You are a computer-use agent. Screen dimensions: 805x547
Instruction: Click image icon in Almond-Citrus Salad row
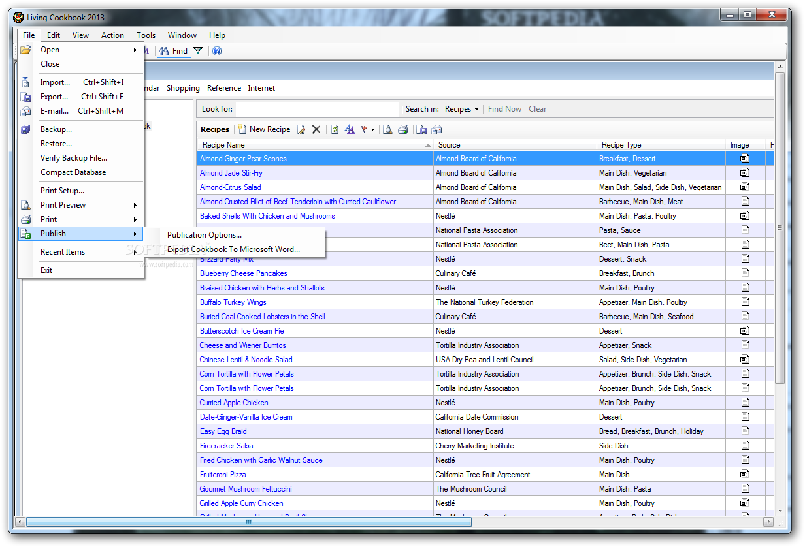tap(745, 187)
